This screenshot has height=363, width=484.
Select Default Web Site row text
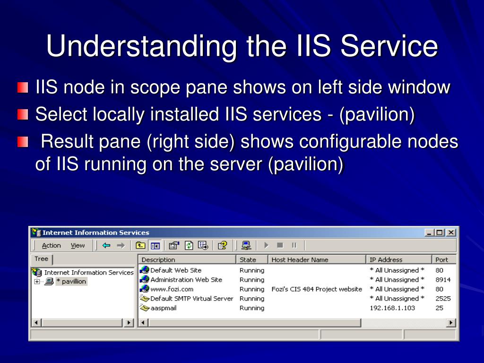point(176,270)
